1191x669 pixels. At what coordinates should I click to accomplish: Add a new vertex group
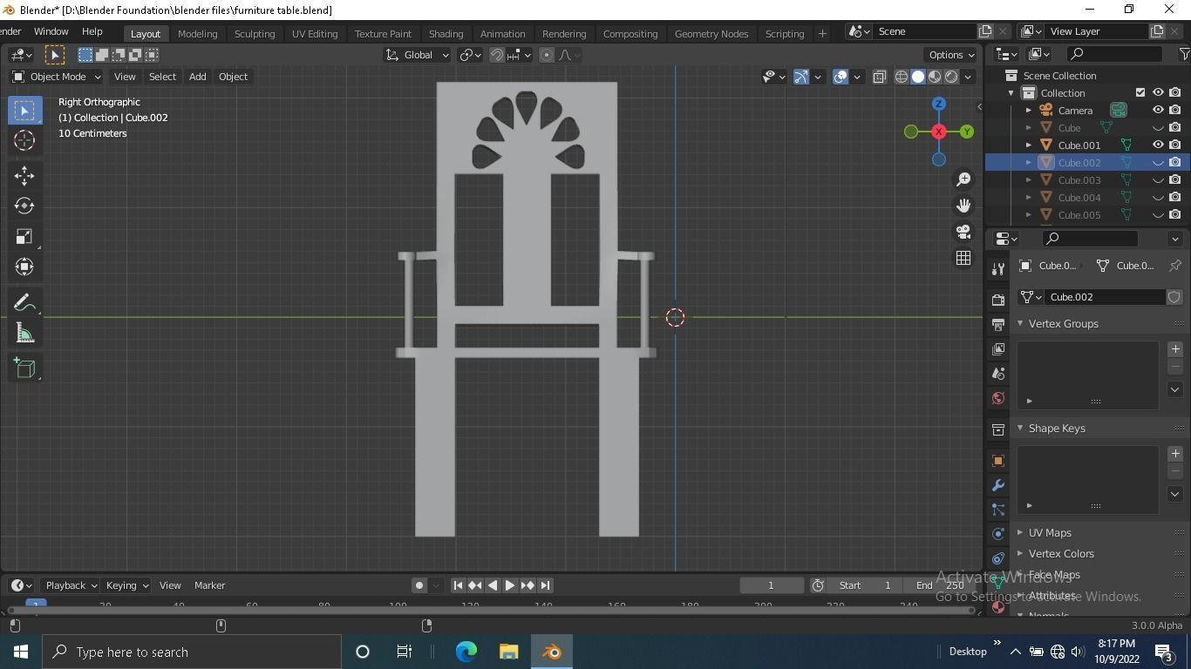(x=1175, y=348)
